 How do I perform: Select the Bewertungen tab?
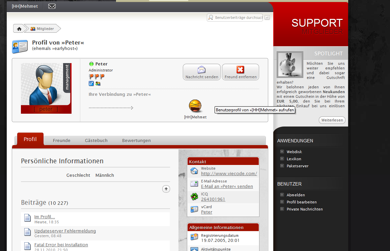pyautogui.click(x=136, y=140)
